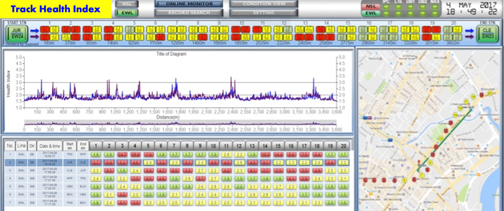
Task: Select segment 1 indicator block above 185m
Action: pyautogui.click(x=49, y=33)
